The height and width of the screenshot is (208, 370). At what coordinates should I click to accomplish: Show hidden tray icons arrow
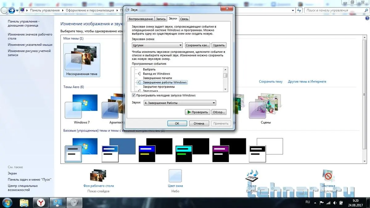(x=316, y=203)
